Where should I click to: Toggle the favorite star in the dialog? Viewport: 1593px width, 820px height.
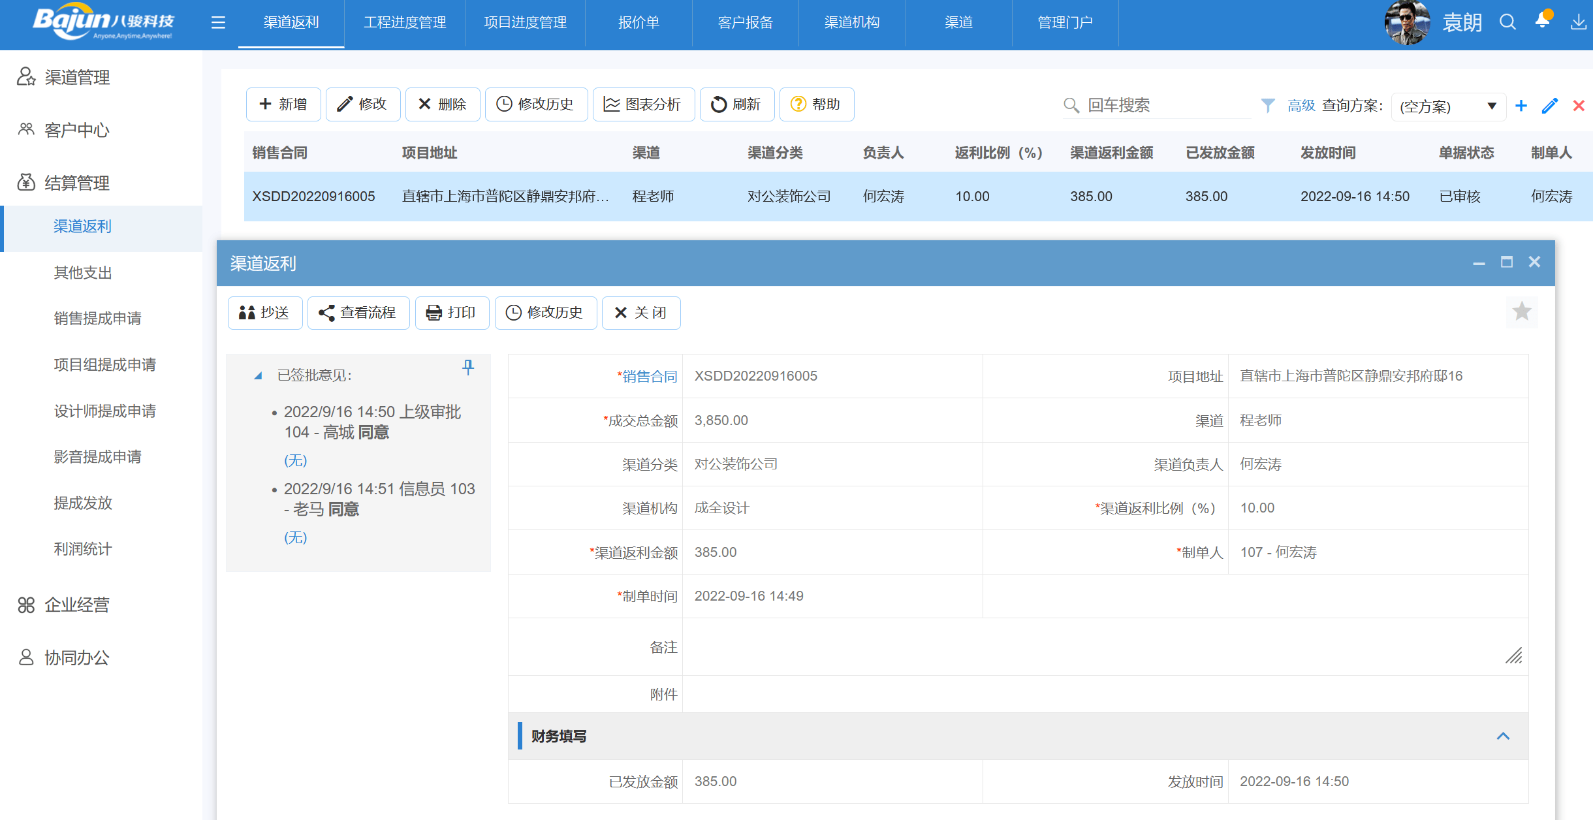tap(1522, 311)
